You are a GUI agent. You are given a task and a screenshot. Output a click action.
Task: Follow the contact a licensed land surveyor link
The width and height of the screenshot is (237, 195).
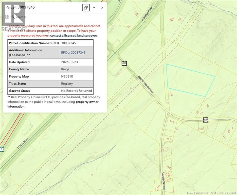[74, 36]
